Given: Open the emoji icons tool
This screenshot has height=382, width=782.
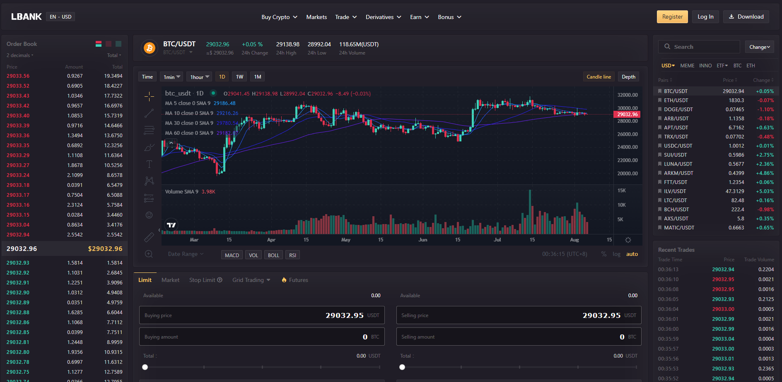Looking at the screenshot, I should tap(149, 215).
